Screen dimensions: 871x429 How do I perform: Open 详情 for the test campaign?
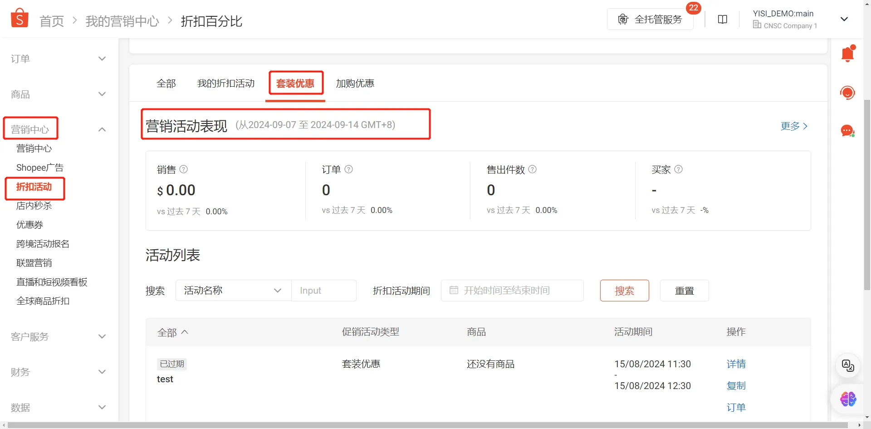736,364
